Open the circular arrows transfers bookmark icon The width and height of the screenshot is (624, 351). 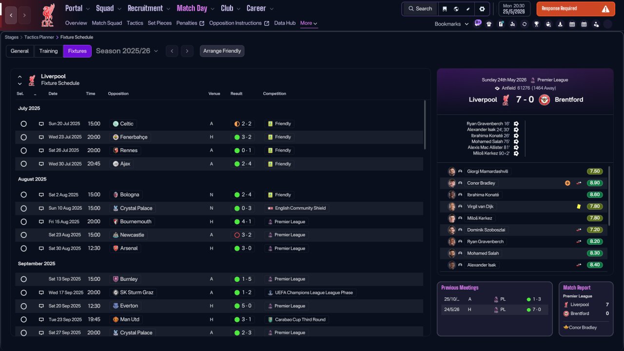click(524, 24)
